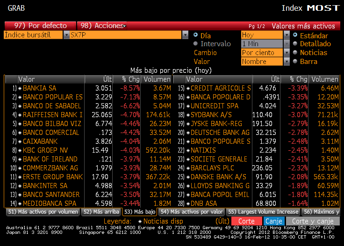This screenshot has width=344, height=246.
Task: Click news asterisk beside SYDBANK A/S
Action: [x=188, y=115]
